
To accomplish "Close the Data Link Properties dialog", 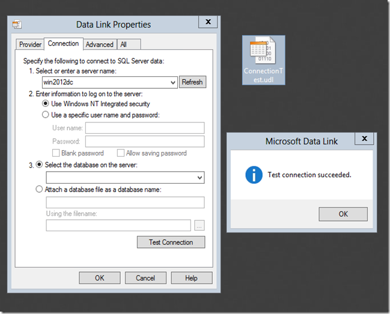I will coord(208,22).
